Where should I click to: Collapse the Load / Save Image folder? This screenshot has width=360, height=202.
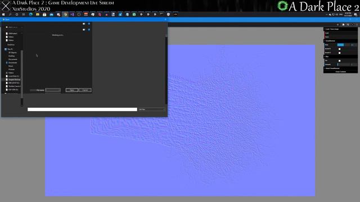[340, 29]
